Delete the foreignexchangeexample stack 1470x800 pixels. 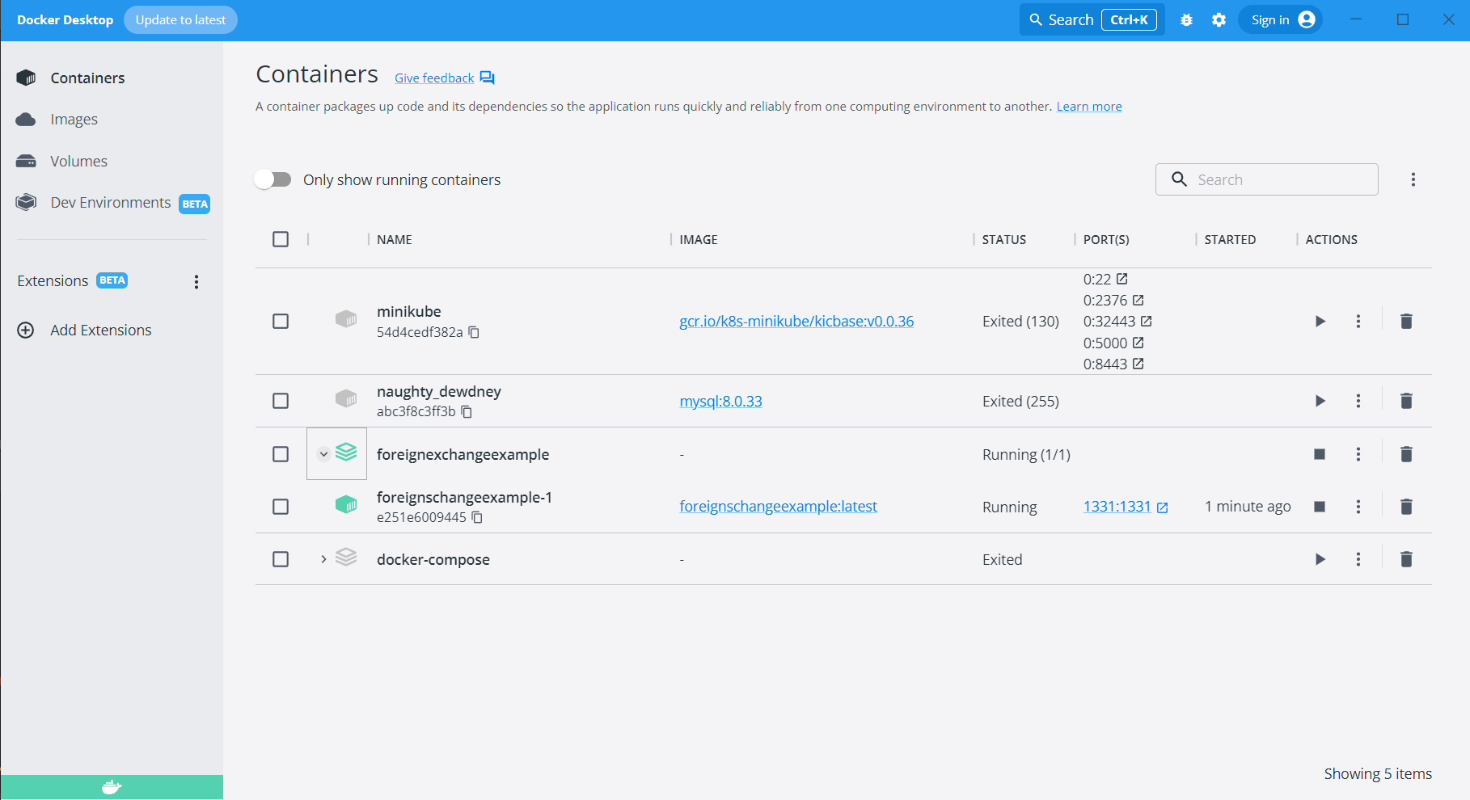point(1406,454)
